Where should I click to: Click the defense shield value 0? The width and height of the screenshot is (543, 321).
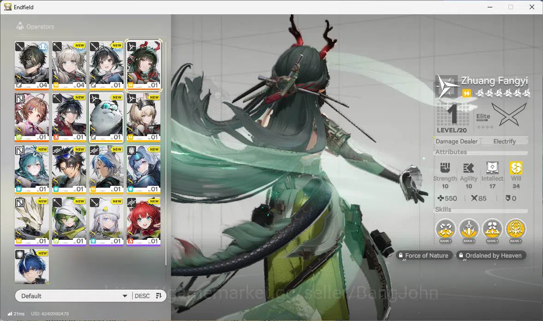click(x=511, y=198)
